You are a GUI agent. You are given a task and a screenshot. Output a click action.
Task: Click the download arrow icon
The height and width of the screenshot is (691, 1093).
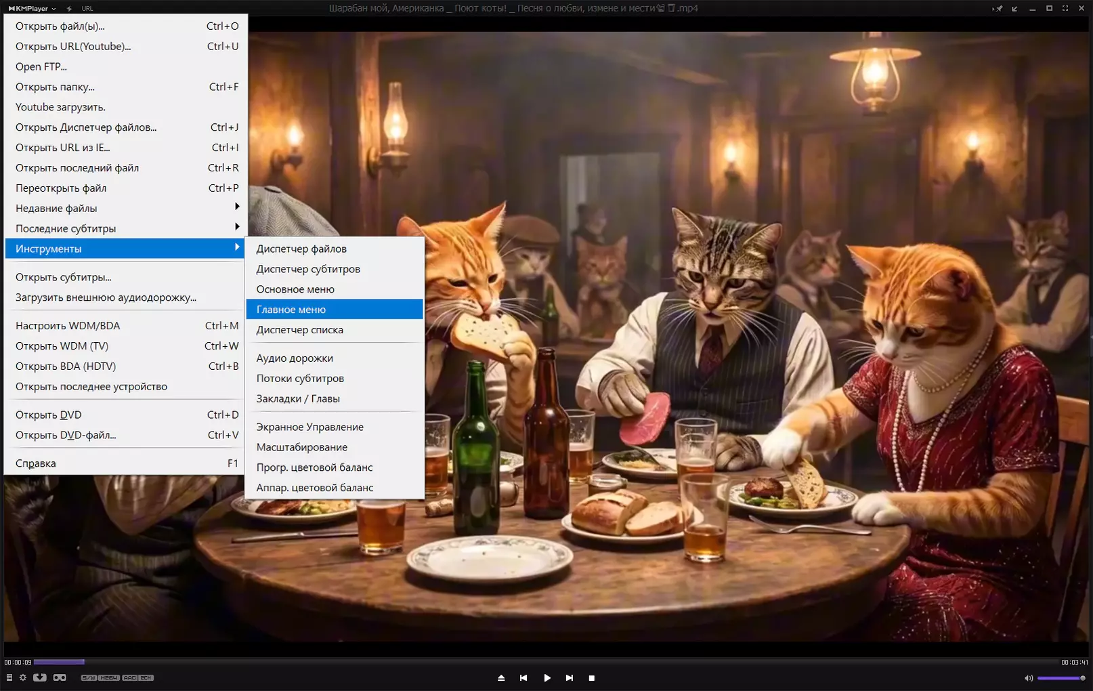[40, 677]
